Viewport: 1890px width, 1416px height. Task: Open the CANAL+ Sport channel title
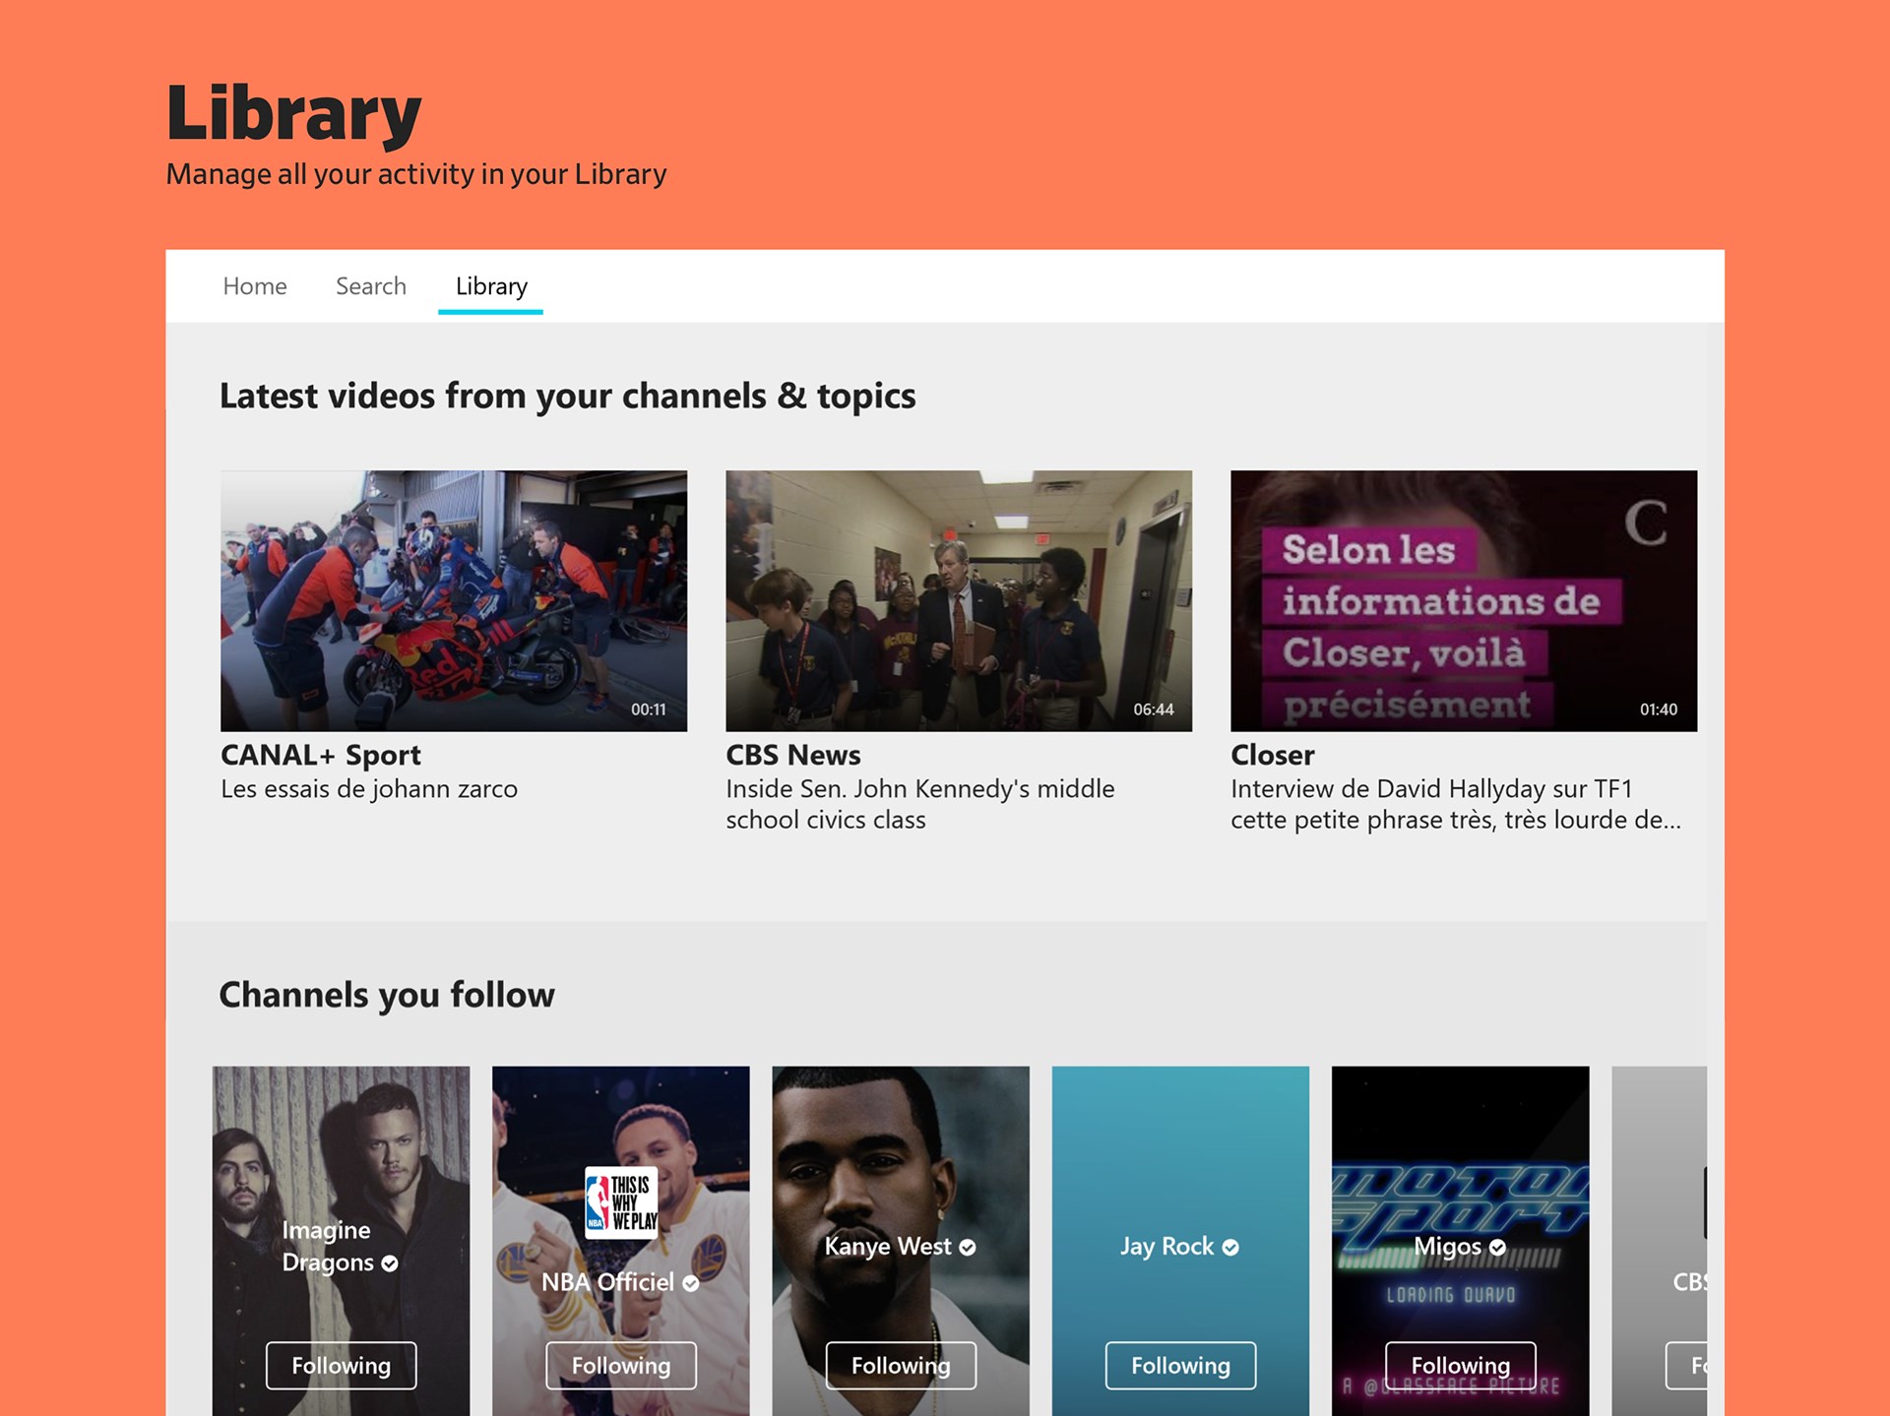(321, 755)
